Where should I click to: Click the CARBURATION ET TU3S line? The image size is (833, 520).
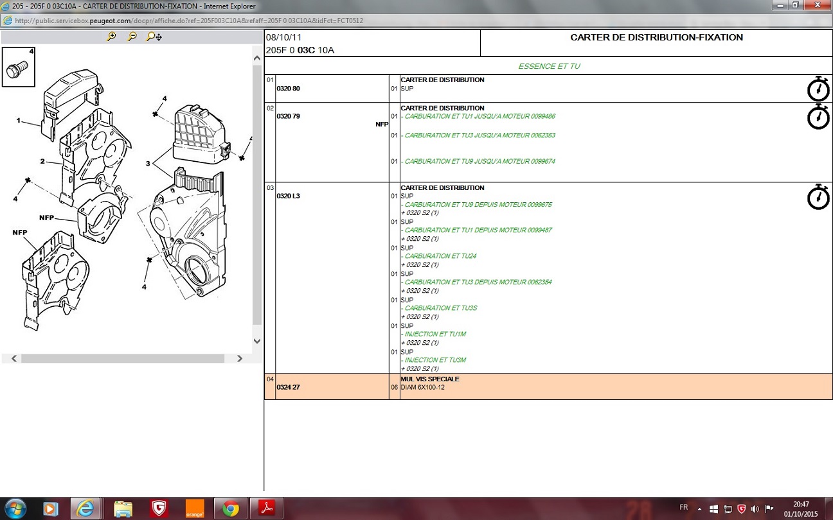(439, 308)
